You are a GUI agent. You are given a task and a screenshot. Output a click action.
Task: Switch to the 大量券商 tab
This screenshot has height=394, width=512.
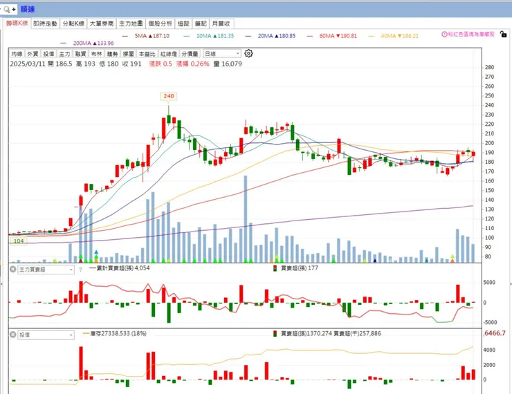click(102, 24)
